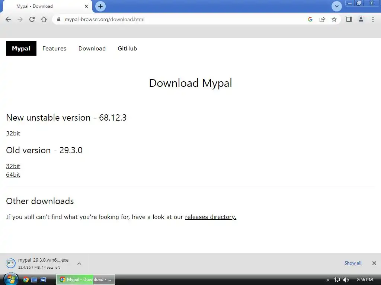Open the Download menu item
The height and width of the screenshot is (285, 381).
point(92,49)
